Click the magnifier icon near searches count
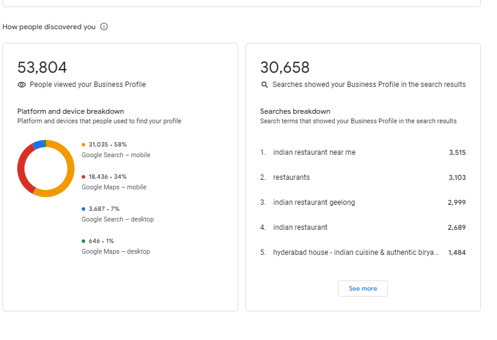Viewport: 497px width, 340px height. pyautogui.click(x=265, y=85)
